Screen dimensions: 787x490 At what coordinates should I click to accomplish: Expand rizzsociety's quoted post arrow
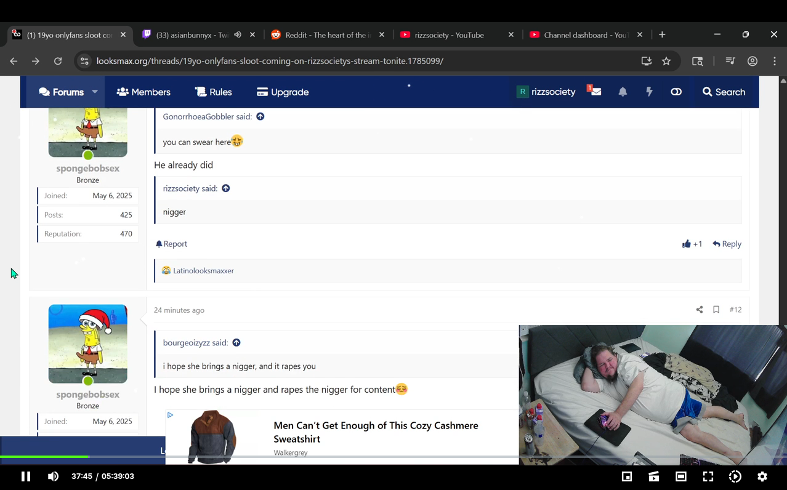pos(225,188)
